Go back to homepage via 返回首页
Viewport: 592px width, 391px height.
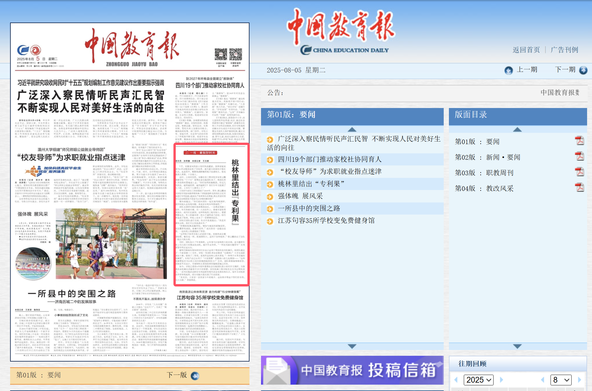point(526,50)
